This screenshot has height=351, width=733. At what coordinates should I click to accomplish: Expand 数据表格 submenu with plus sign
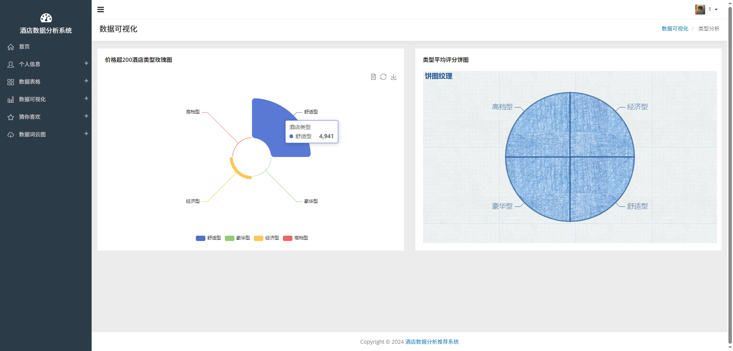[x=86, y=81]
